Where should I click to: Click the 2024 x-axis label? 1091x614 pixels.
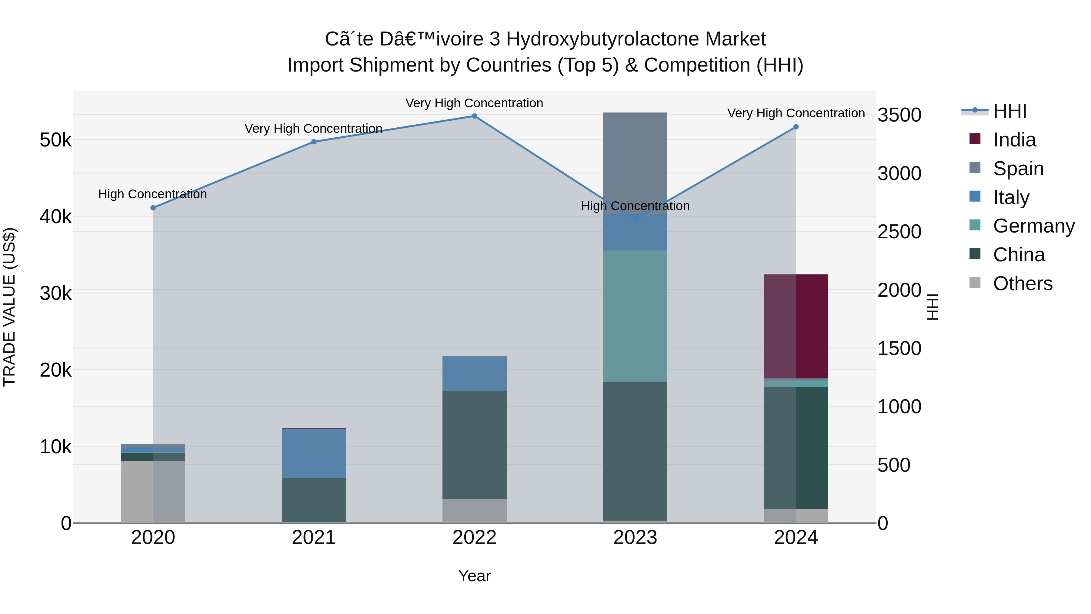[x=796, y=538]
